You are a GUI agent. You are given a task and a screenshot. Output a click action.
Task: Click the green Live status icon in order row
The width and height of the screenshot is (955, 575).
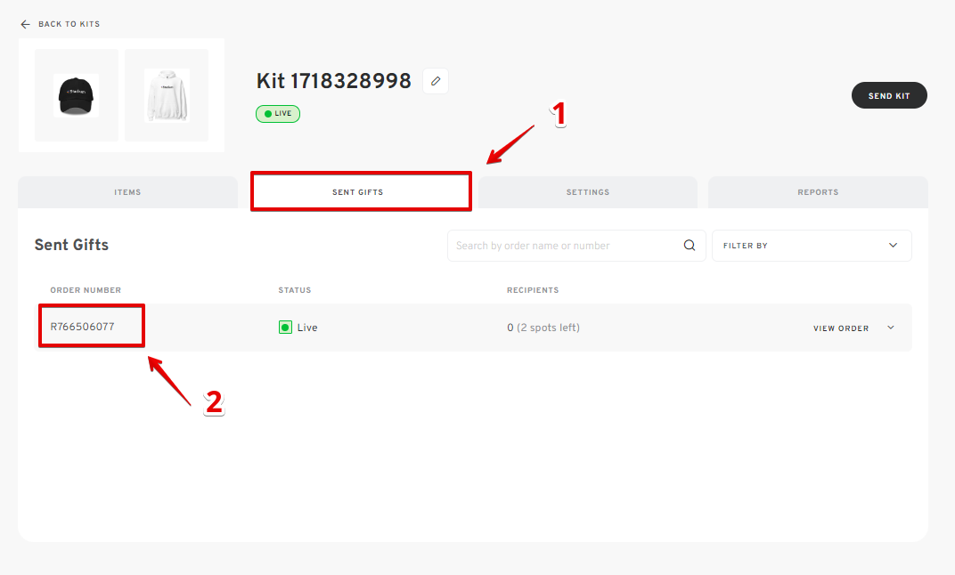[x=285, y=328]
